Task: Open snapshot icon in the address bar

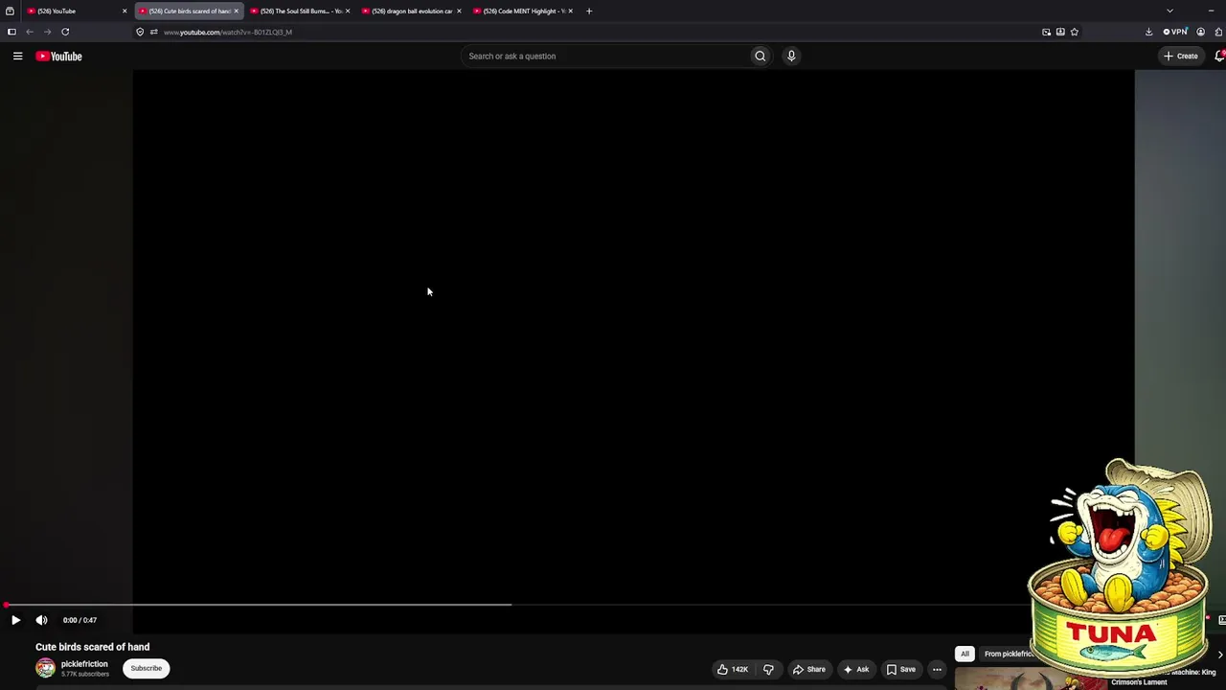Action: 1046,32
